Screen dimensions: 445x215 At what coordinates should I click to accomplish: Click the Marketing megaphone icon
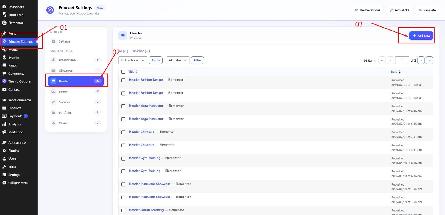tap(4, 132)
